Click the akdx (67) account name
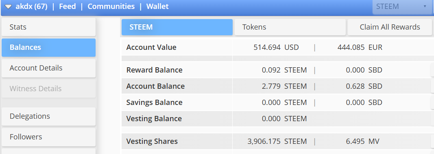 click(x=32, y=6)
